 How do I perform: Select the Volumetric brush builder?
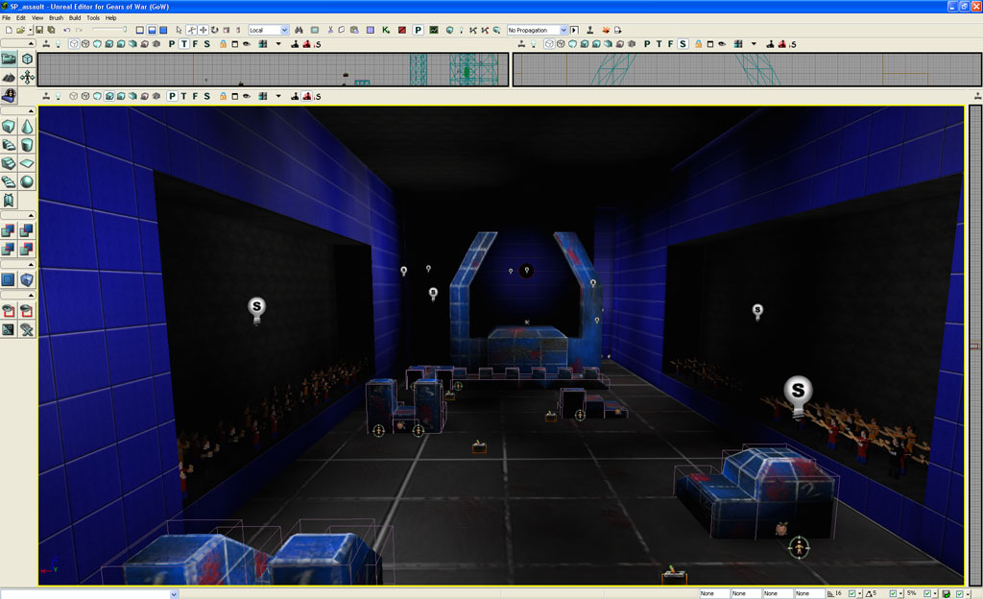click(9, 200)
